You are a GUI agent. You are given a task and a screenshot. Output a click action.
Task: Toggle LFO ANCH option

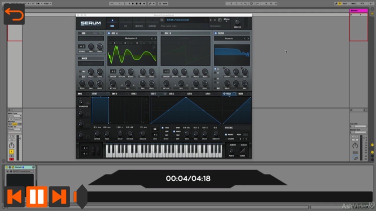coord(174,131)
